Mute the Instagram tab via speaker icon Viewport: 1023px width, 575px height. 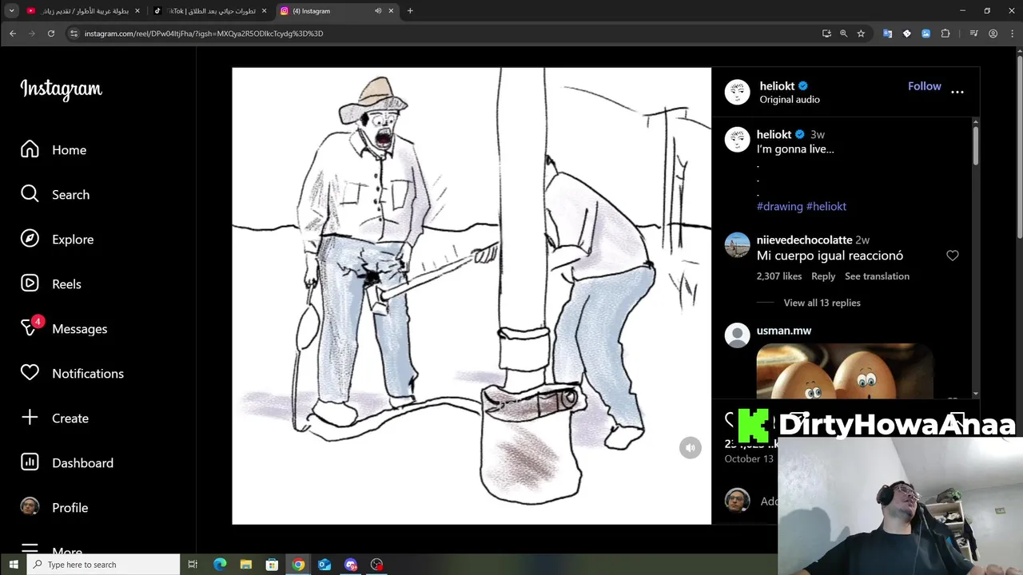pos(378,11)
